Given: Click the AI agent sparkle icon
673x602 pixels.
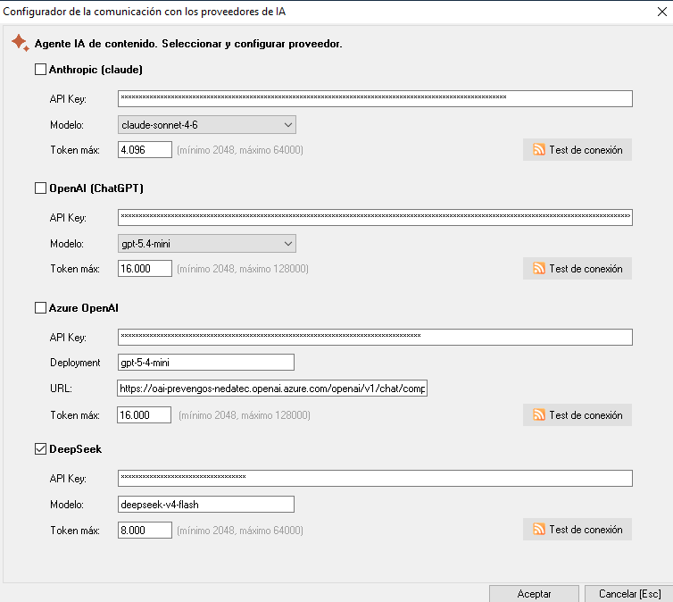Looking at the screenshot, I should [x=20, y=43].
